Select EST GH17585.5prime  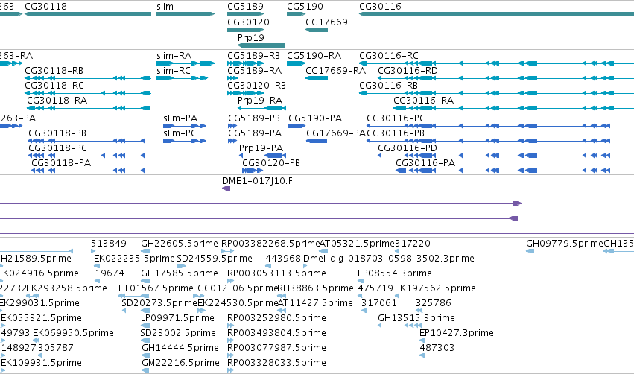click(x=180, y=273)
